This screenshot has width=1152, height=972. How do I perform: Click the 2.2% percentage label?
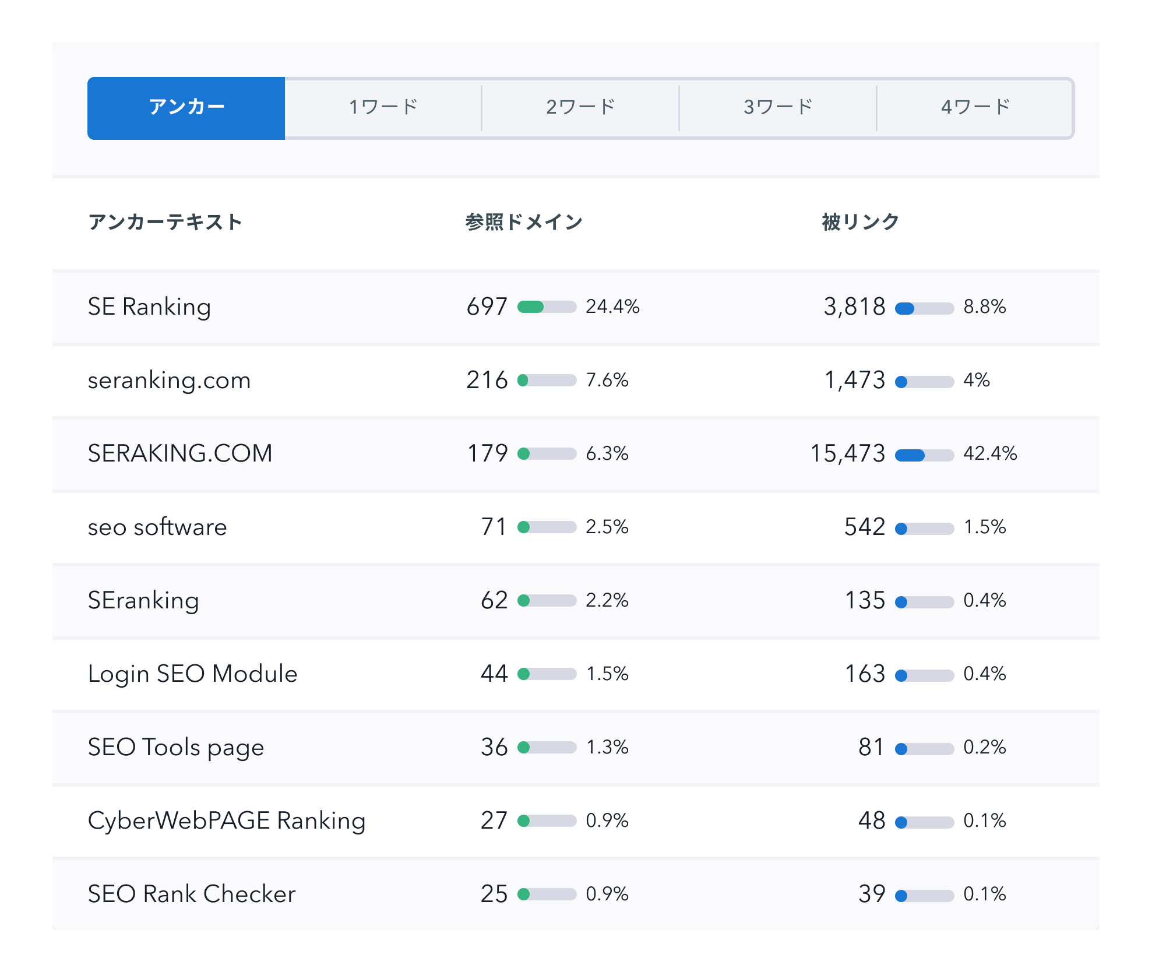607,601
